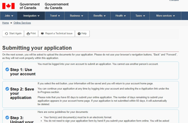Screen dimensions: 188x123
Task: Open the Health menu
Action: 120,16
